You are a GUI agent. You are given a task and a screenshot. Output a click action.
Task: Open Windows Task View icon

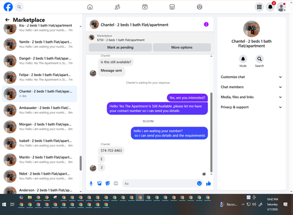pos(12,204)
